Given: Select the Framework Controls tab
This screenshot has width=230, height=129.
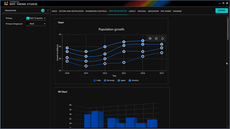Looking at the screenshot, I should click(x=96, y=11).
